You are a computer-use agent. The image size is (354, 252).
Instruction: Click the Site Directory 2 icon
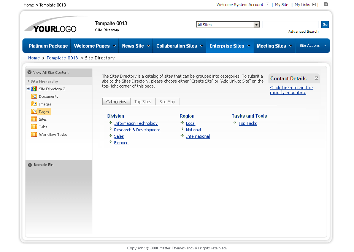coord(34,89)
